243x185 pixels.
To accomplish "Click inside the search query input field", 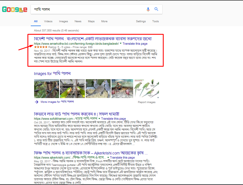I will [83, 9].
